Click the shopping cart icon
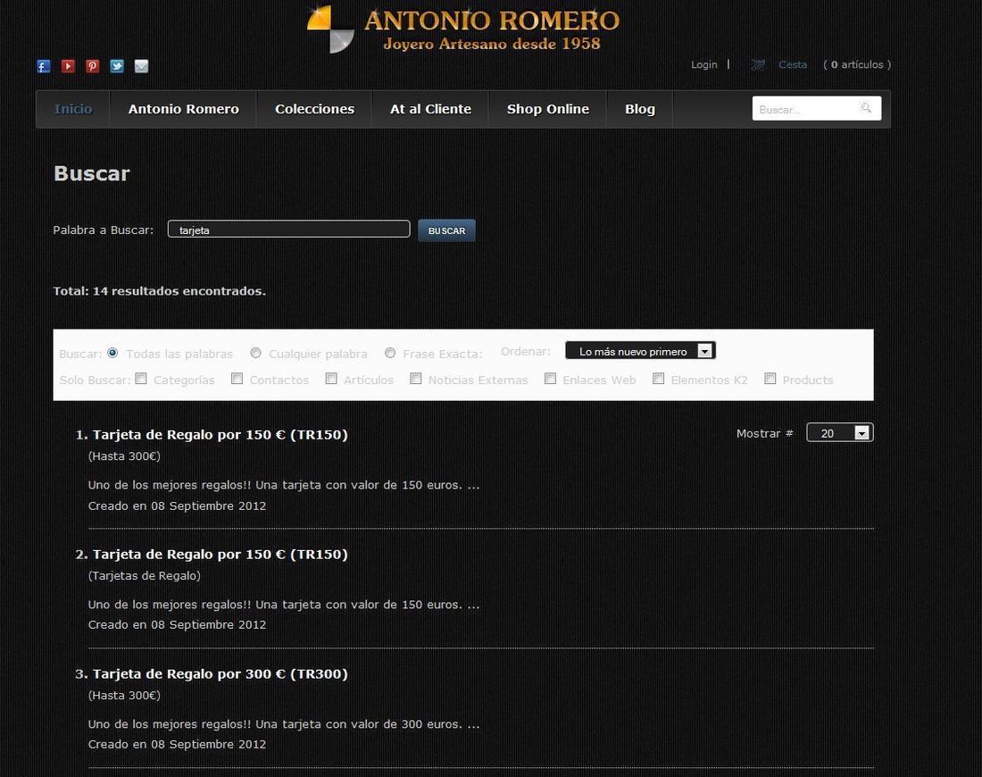The image size is (982, 777). coord(758,64)
